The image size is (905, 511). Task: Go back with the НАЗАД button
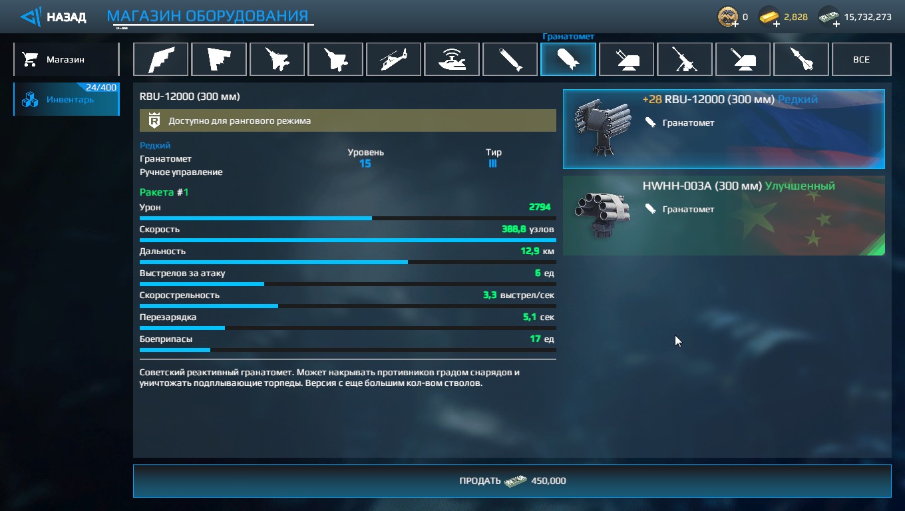pos(53,17)
